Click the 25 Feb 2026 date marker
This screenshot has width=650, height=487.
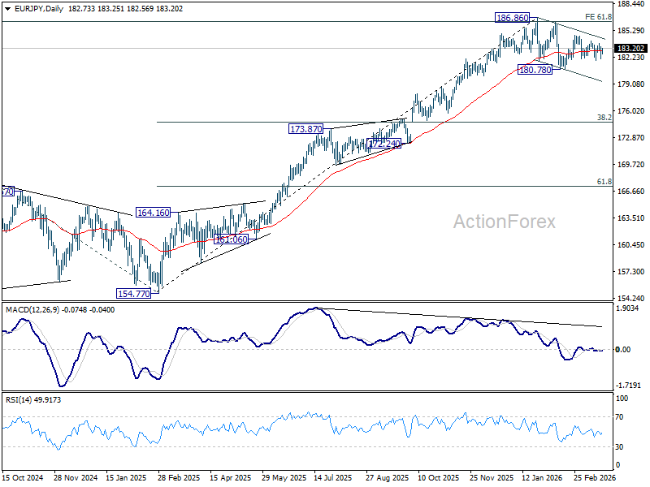point(595,478)
